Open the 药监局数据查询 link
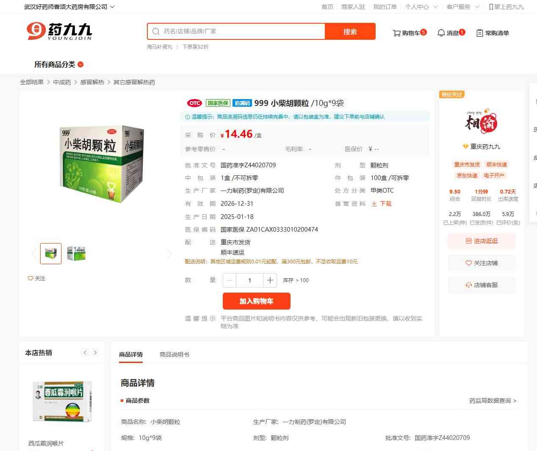This screenshot has height=451, width=537. tap(493, 401)
